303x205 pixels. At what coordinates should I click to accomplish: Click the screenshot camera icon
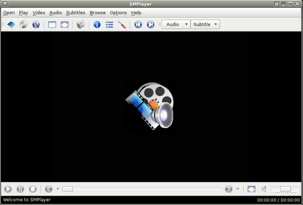tap(80, 24)
